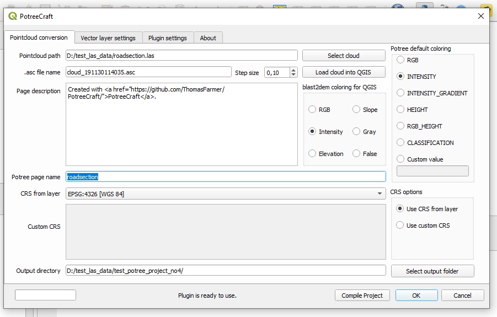Click the Pointcloud path field
This screenshot has width=497, height=317.
181,56
